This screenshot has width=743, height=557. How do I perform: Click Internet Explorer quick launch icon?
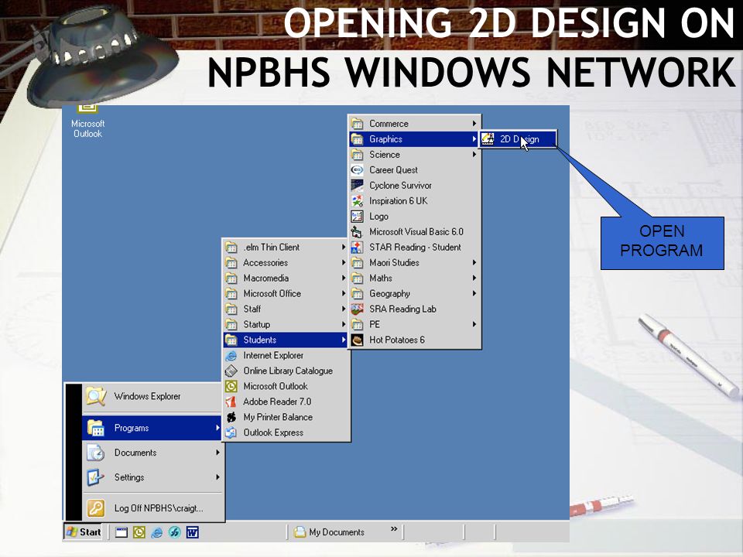[x=157, y=532]
